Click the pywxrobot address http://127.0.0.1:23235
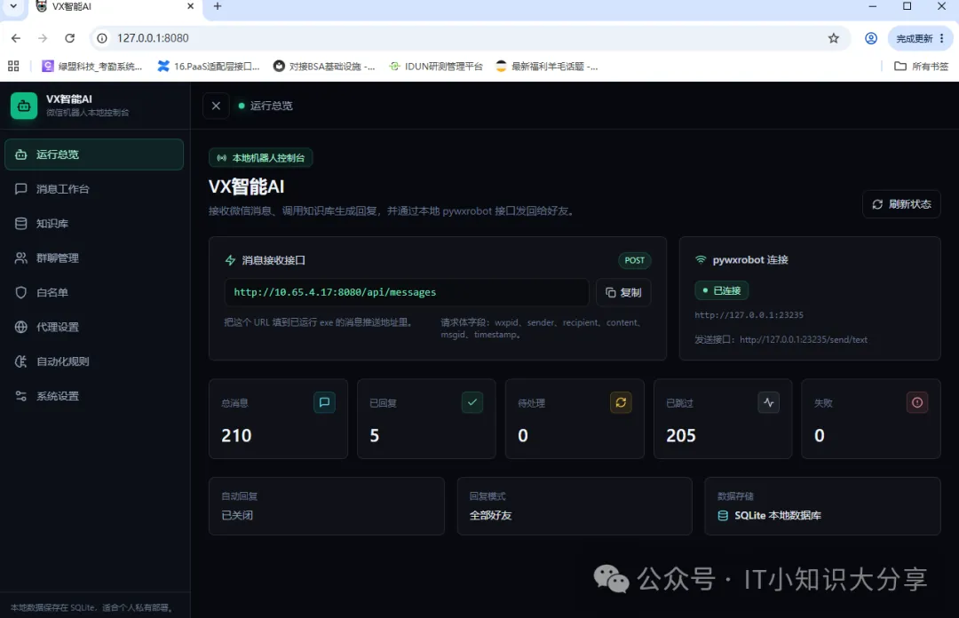 coord(749,315)
